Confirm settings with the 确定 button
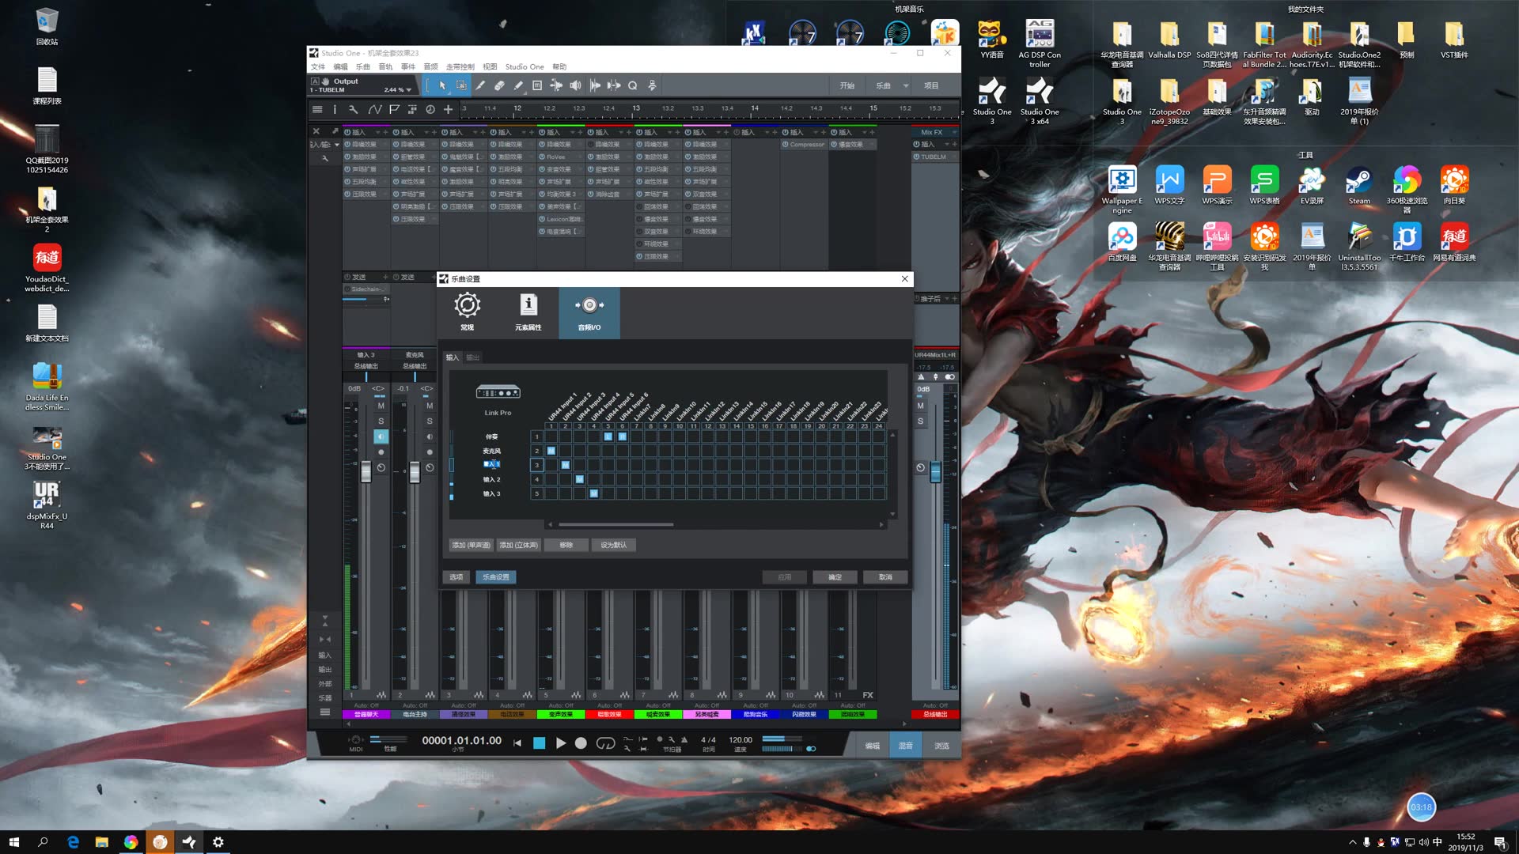1519x854 pixels. coord(834,576)
